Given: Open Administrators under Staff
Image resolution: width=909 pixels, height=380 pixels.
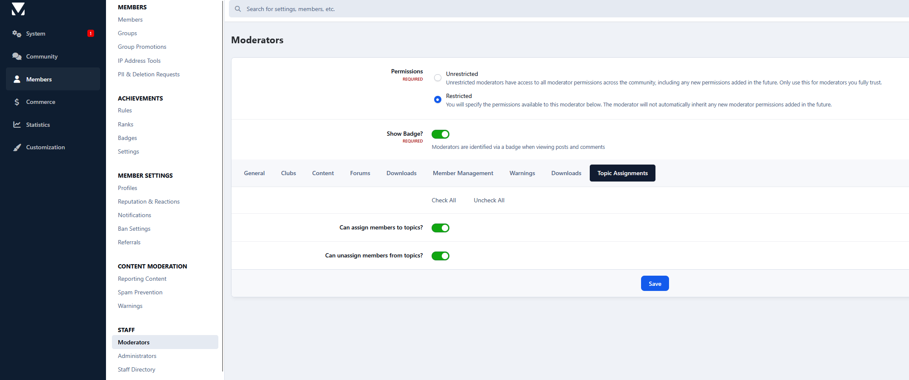Looking at the screenshot, I should tap(137, 356).
